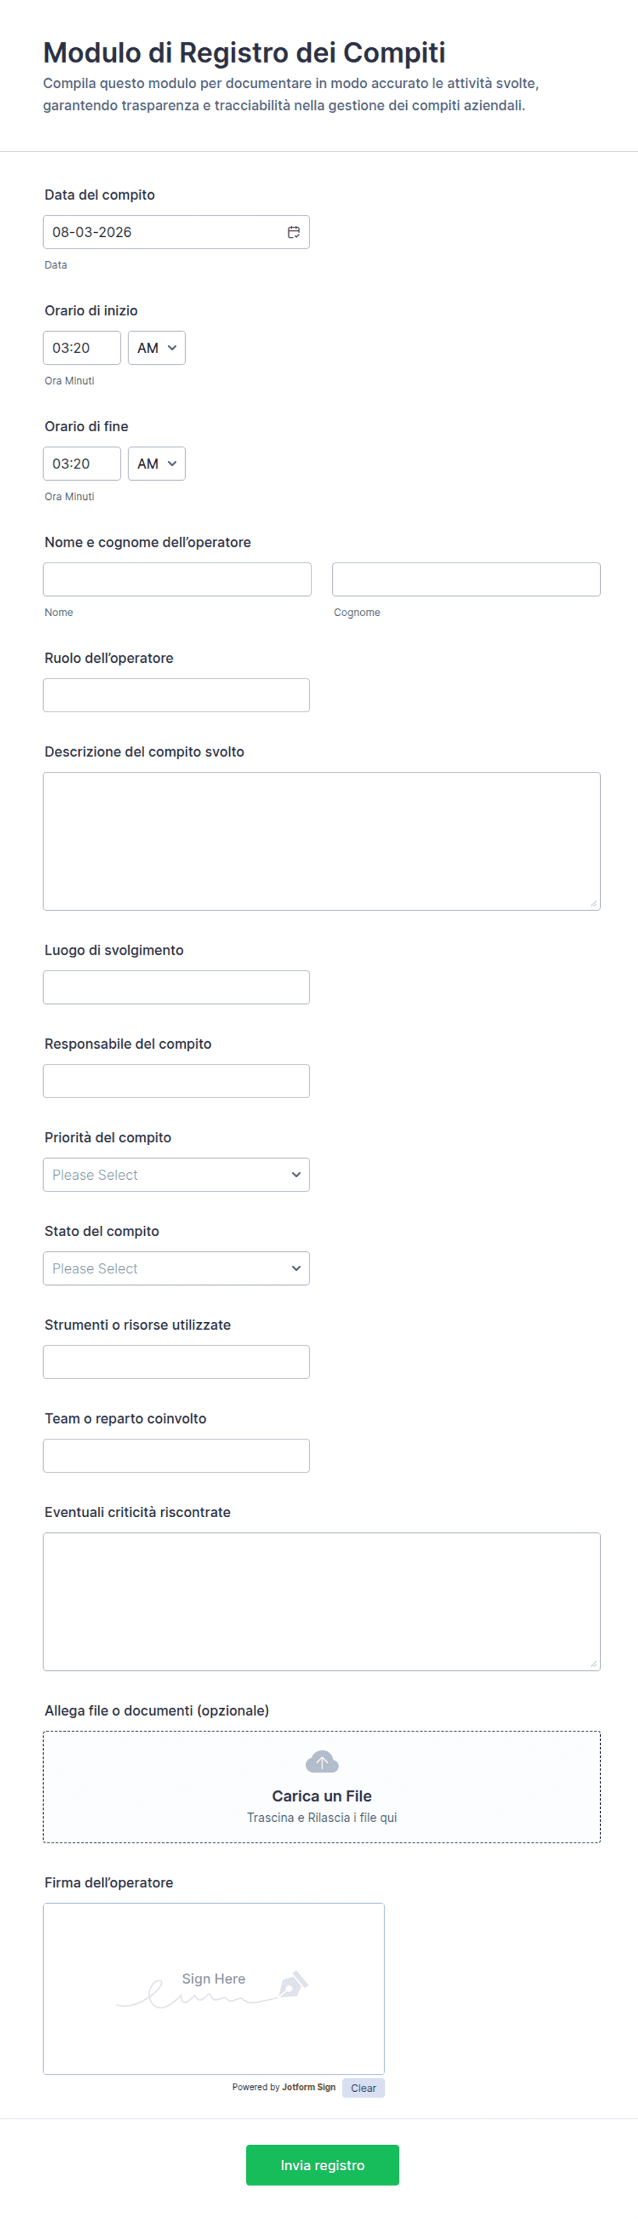
Task: Open the calendar date picker icon
Action: tap(294, 231)
